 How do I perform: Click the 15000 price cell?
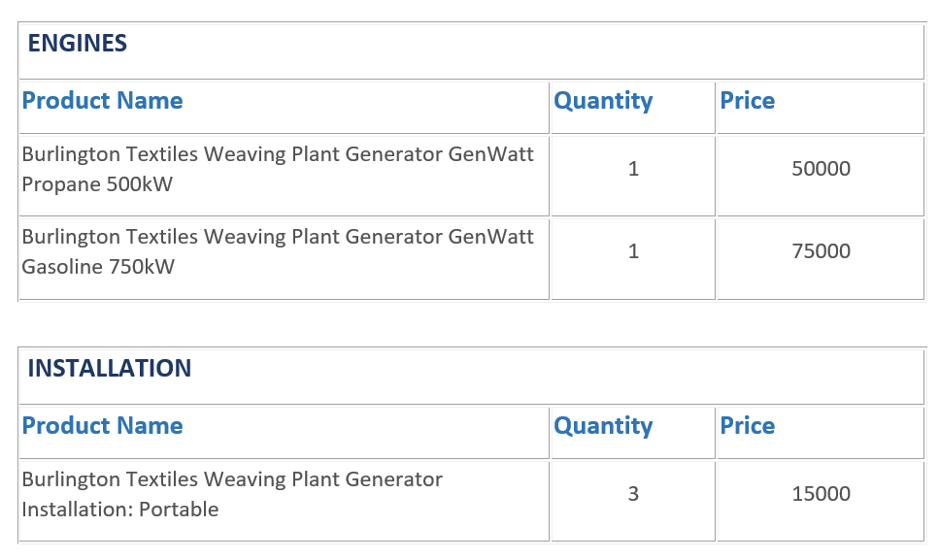pos(821,502)
